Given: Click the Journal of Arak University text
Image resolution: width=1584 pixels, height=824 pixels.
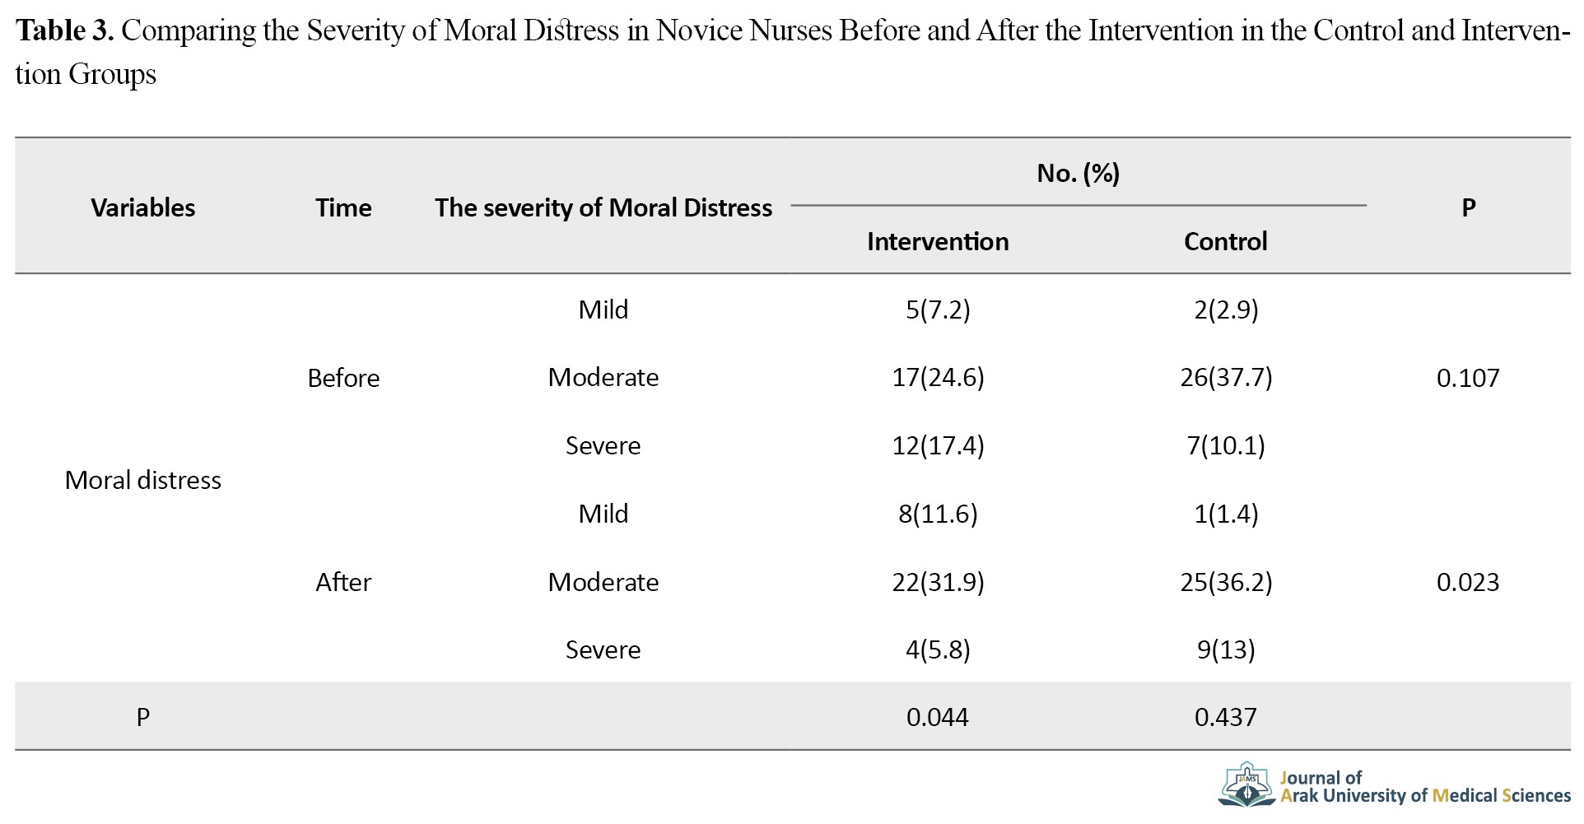Looking at the screenshot, I should pos(1425,787).
